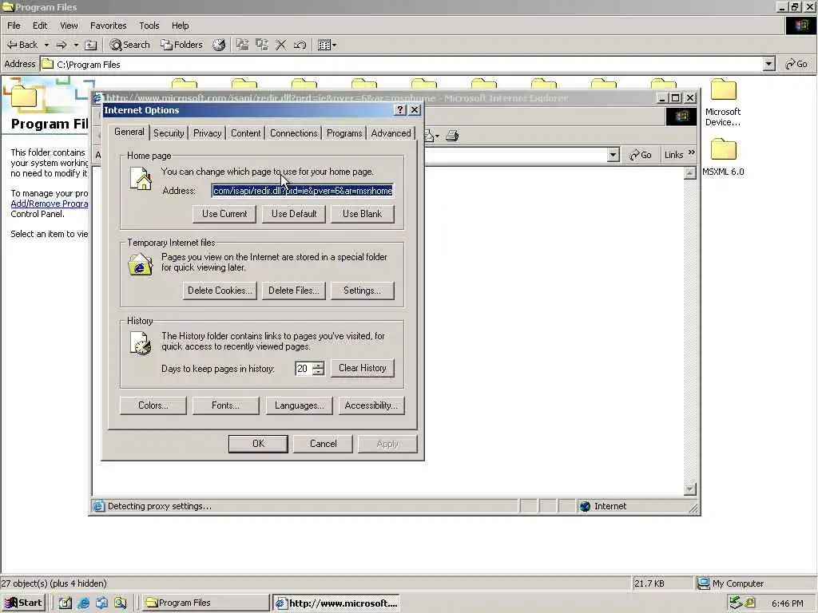Viewport: 818px width, 613px height.
Task: Switch to the Privacy tab
Action: 207,133
